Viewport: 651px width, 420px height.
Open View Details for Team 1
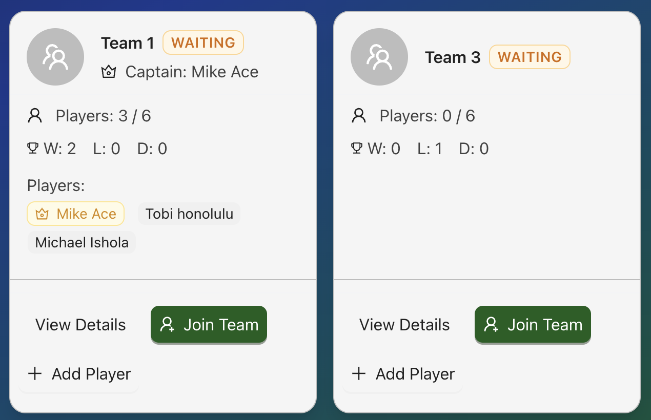(x=80, y=325)
